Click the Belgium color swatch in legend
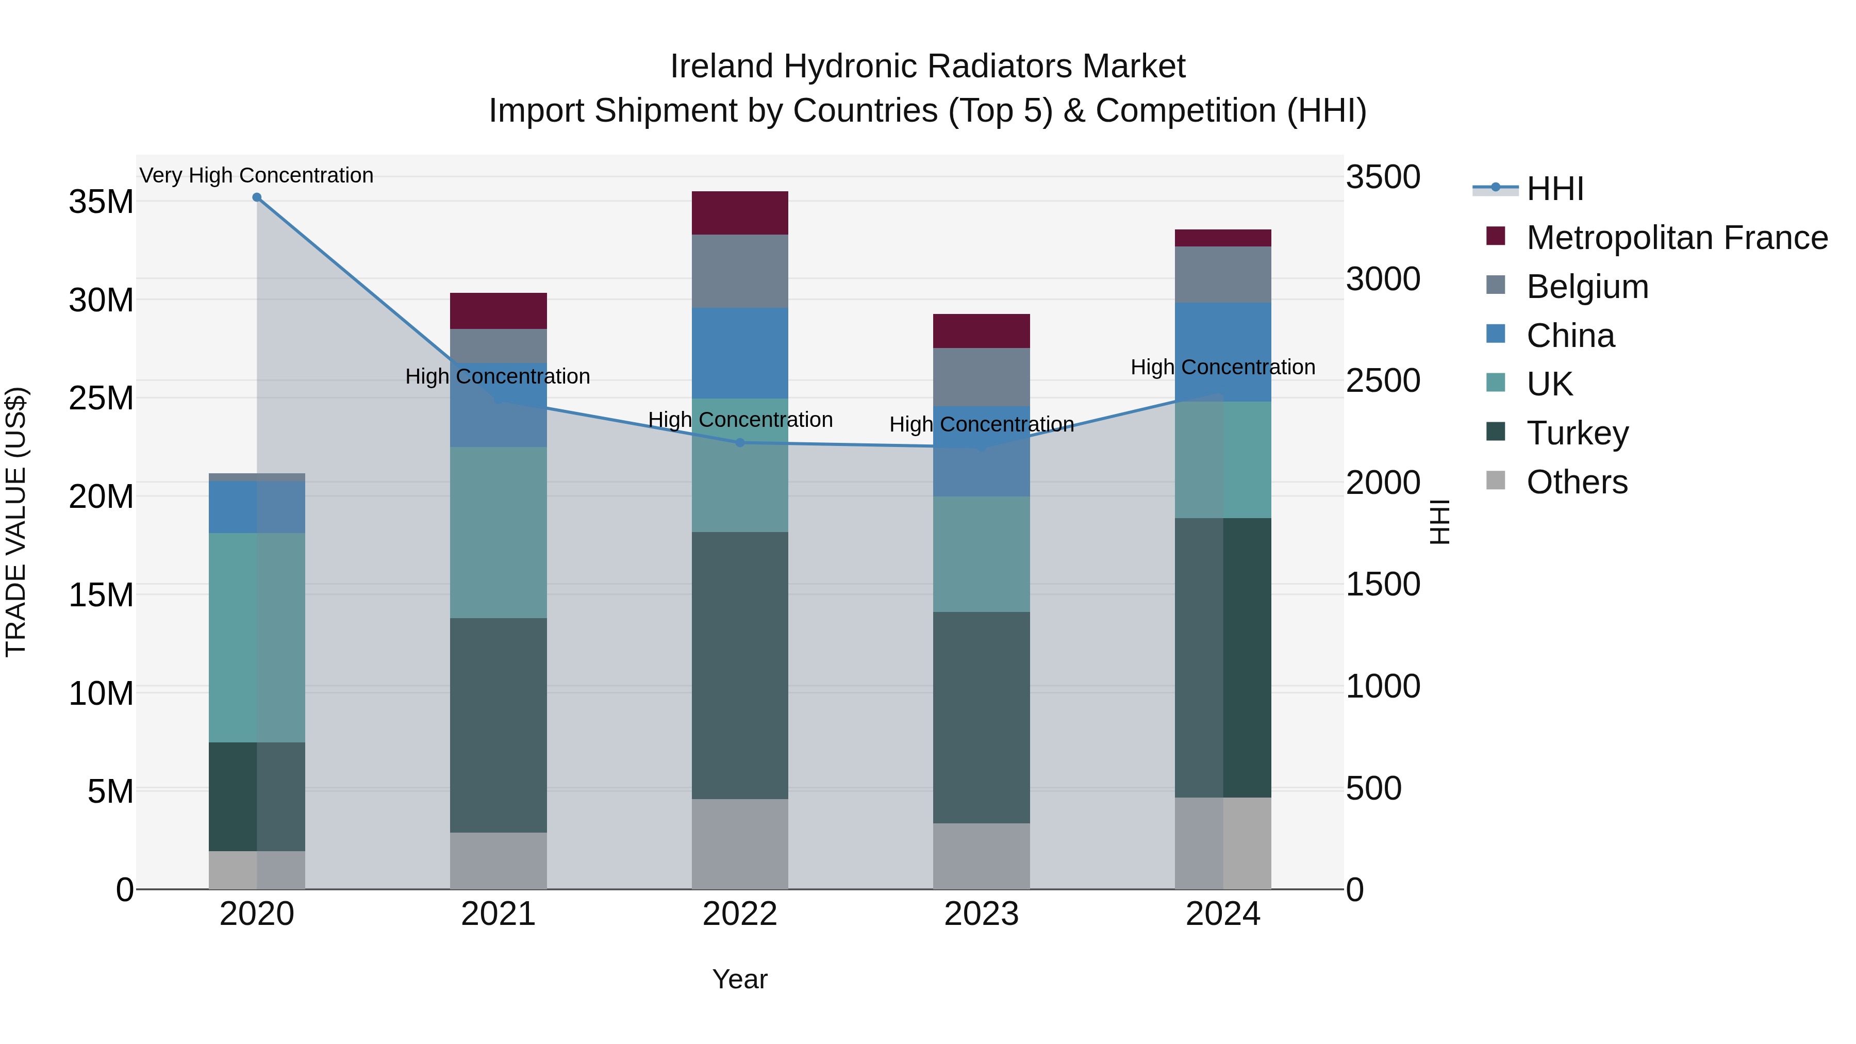The width and height of the screenshot is (1856, 1044). [1496, 285]
